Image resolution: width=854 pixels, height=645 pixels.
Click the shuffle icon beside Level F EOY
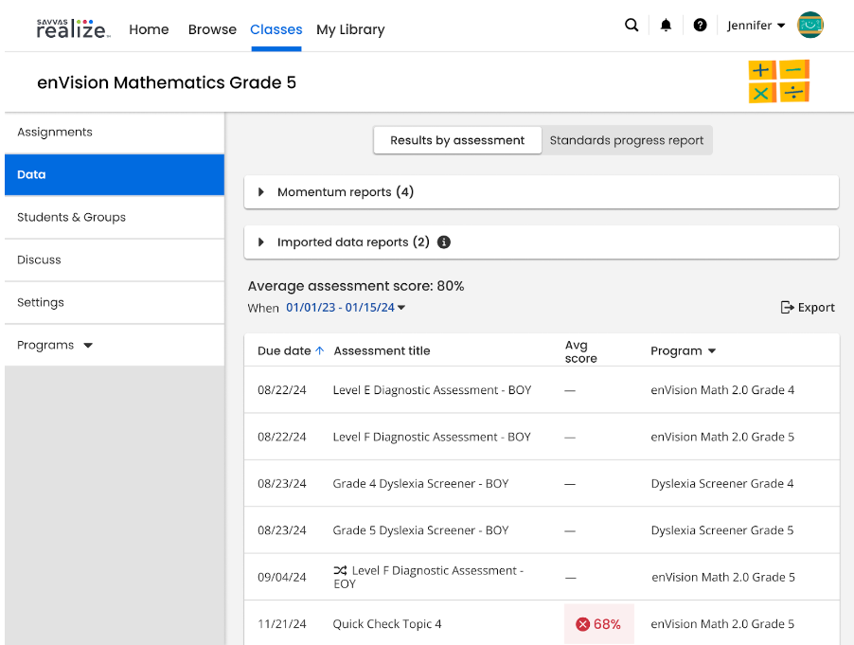point(341,570)
